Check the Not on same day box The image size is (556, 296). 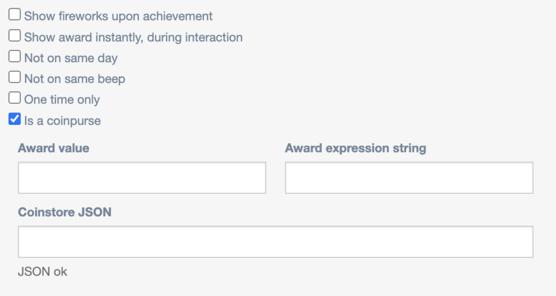point(15,57)
